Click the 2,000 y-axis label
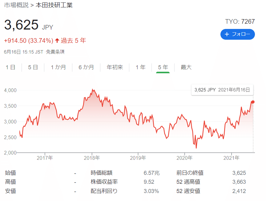266x201 pixels. (x=10, y=153)
